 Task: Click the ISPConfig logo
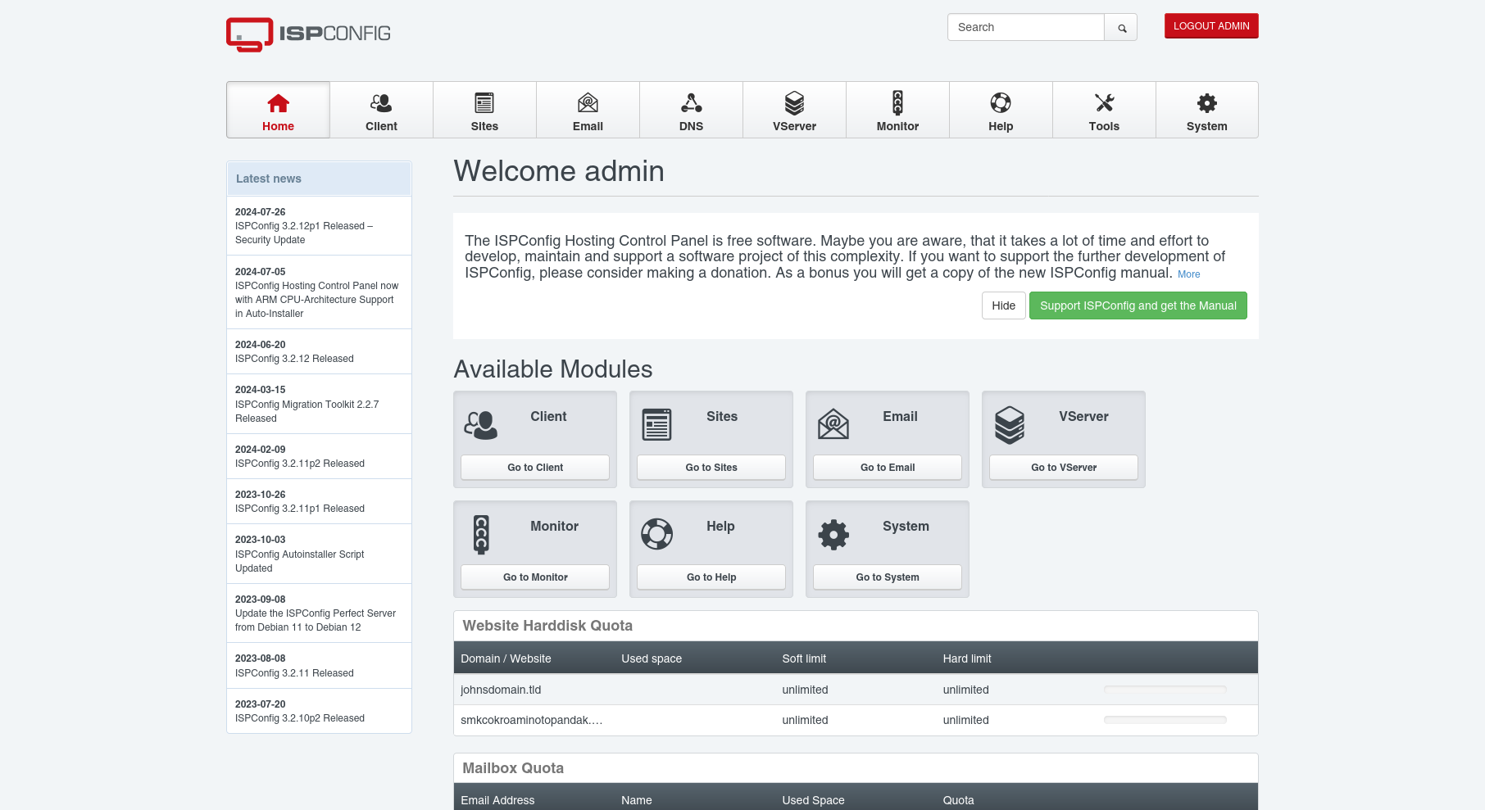click(308, 34)
